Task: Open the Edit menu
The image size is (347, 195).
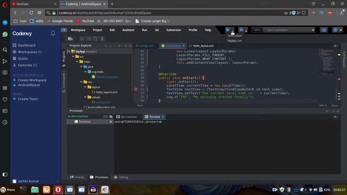Action: (112, 30)
